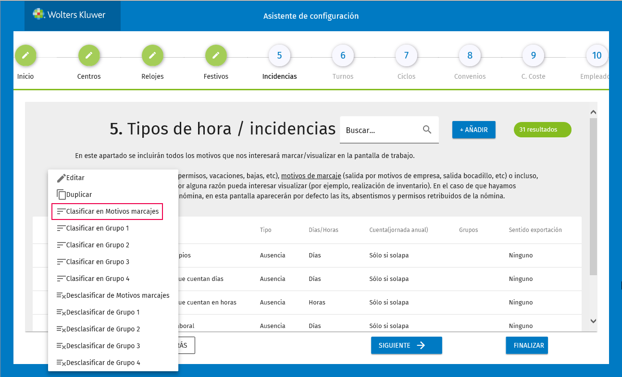622x377 pixels.
Task: Go to step 6 Turnos
Action: (343, 55)
